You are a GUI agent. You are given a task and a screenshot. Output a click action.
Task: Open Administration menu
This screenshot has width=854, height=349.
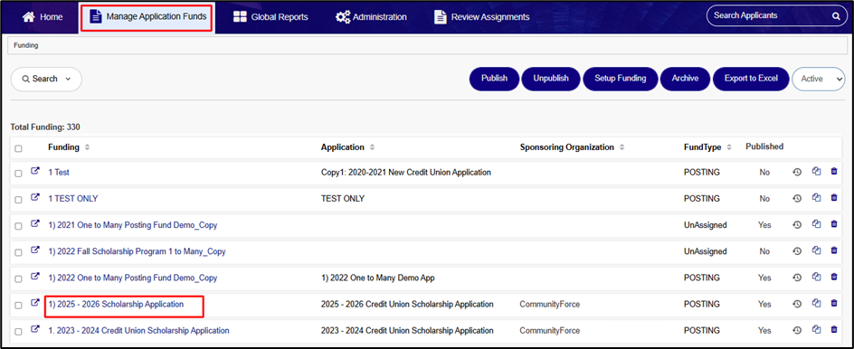371,17
